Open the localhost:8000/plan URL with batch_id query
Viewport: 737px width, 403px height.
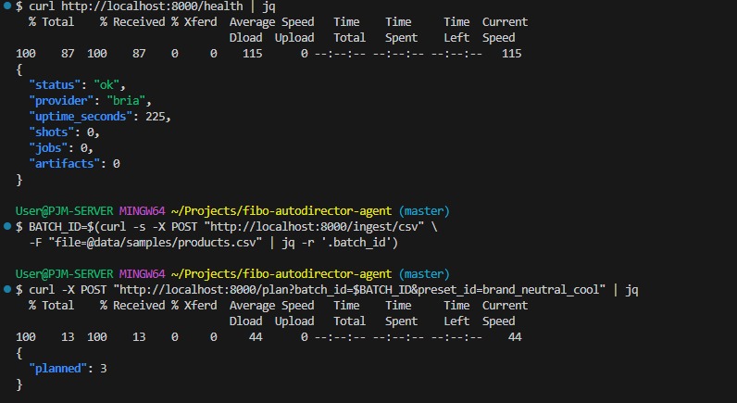[x=359, y=290]
